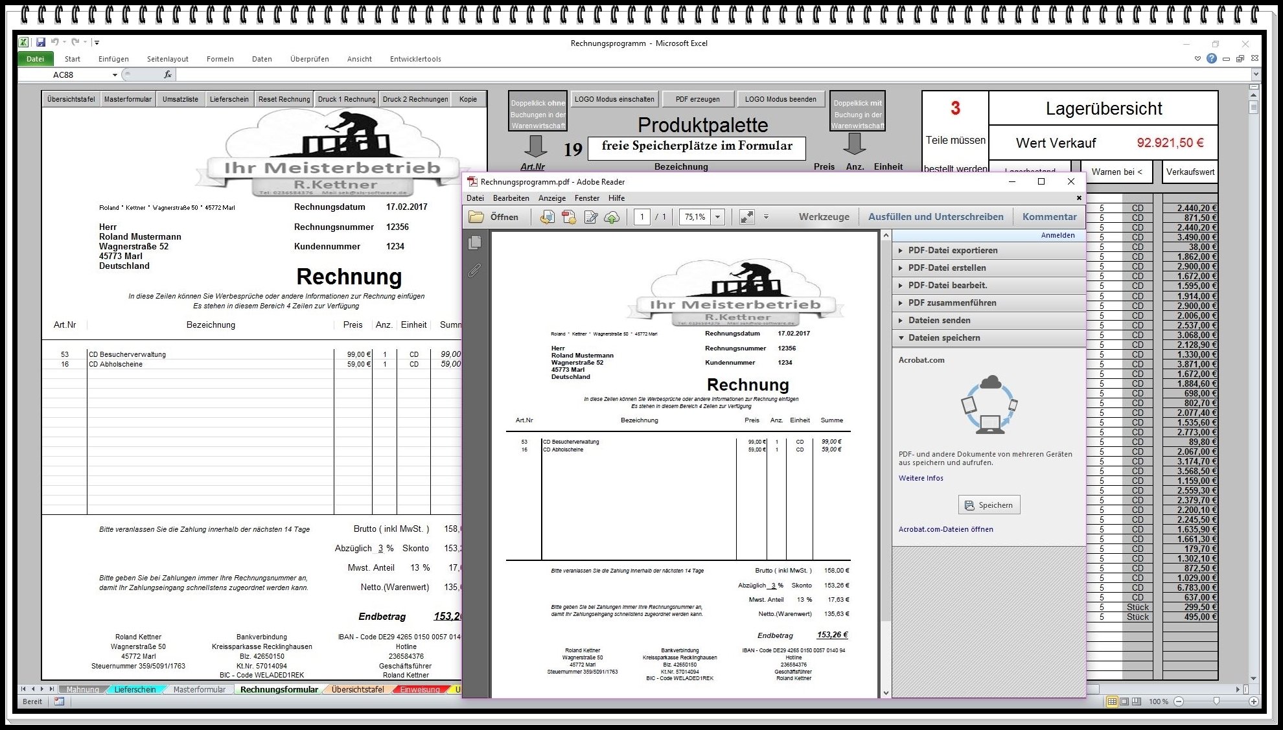This screenshot has height=730, width=1283.
Task: Open the page thumbnails side panel icon
Action: (475, 242)
